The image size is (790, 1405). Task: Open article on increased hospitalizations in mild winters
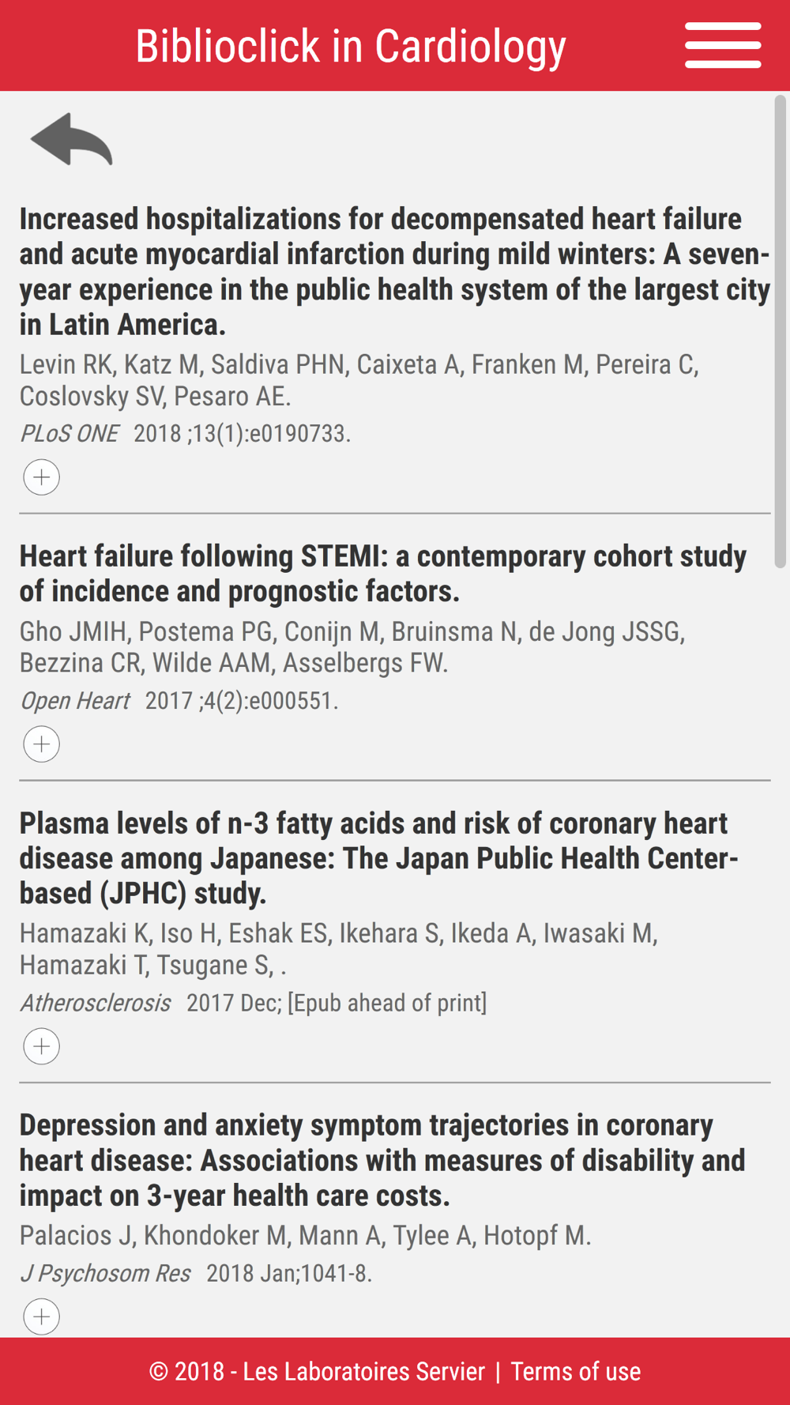coord(394,271)
